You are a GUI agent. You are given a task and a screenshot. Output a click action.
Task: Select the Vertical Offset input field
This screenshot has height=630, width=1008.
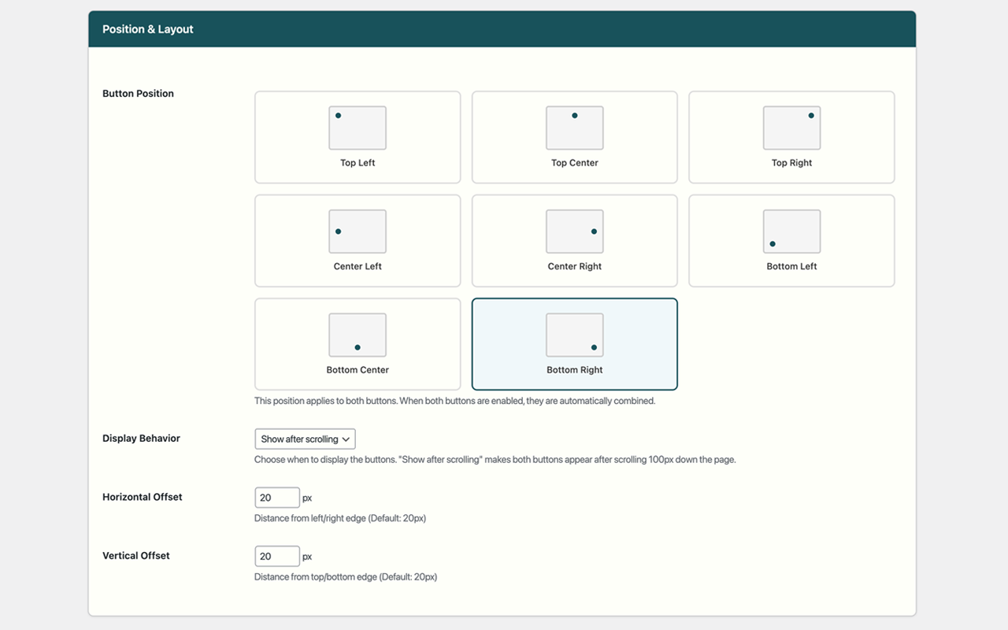click(276, 556)
